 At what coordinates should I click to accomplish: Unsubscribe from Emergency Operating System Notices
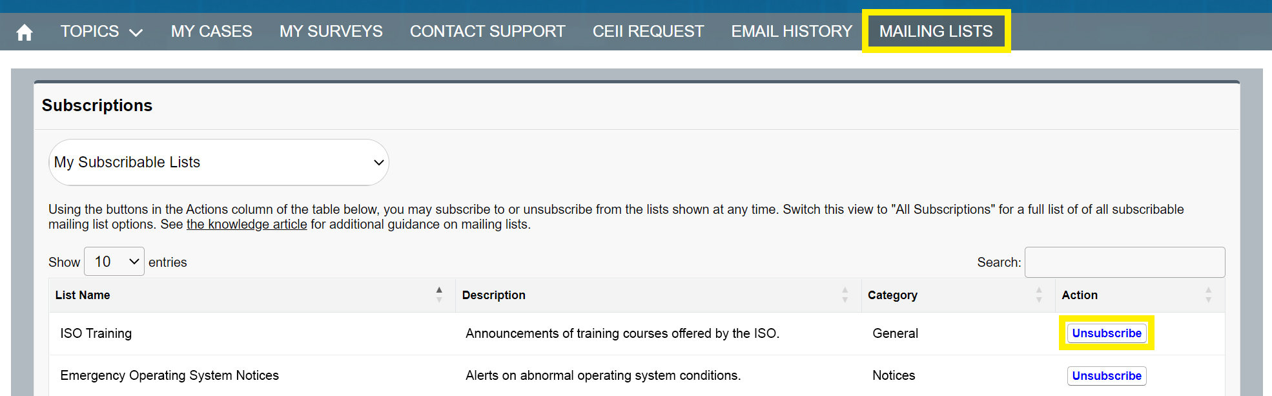coord(1106,375)
